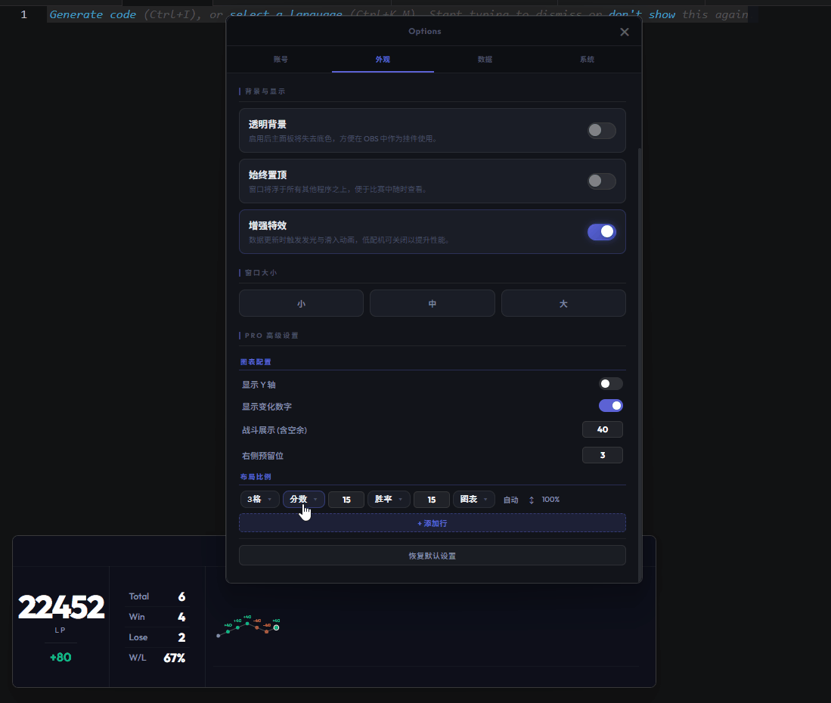
Task: Enable the 始终置顶 toggle
Action: pyautogui.click(x=601, y=181)
